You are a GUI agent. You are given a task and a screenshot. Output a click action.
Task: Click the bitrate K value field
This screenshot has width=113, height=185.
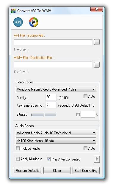pos(88,114)
